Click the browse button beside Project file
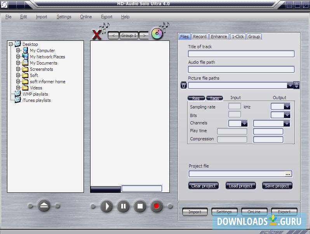Screen dimensions: 310x234 pyautogui.click(x=288, y=174)
